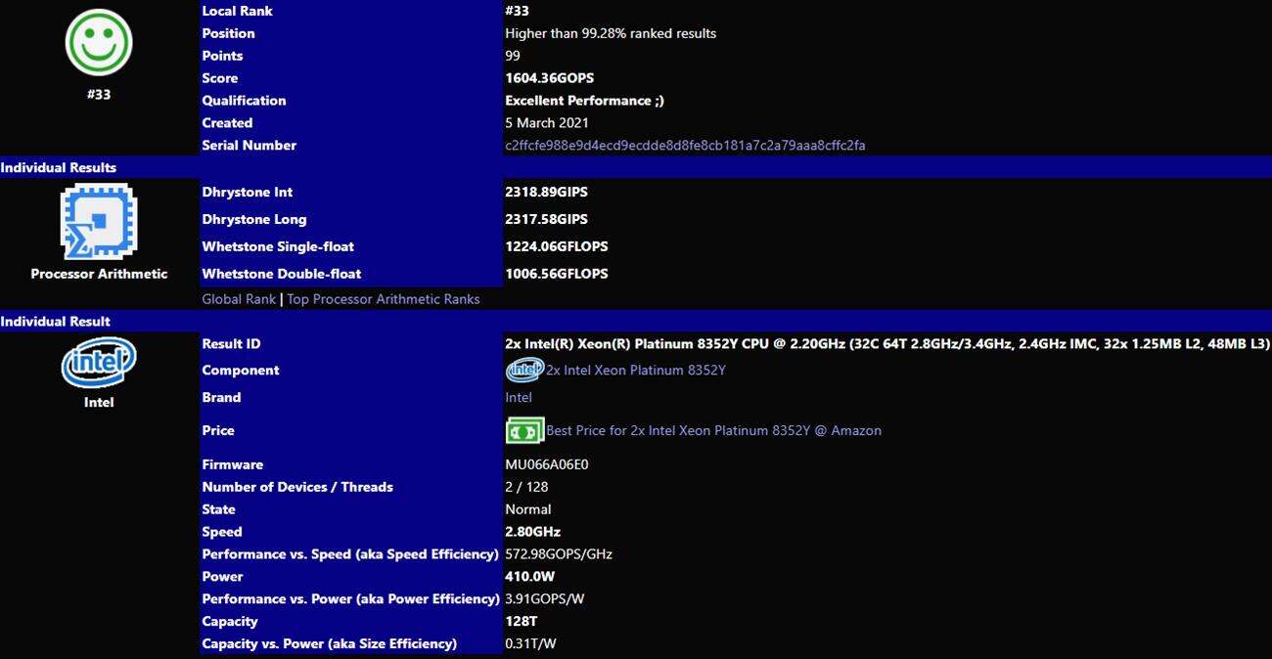Click the Result ID processor description text
Screen dimensions: 1272x659
(886, 344)
